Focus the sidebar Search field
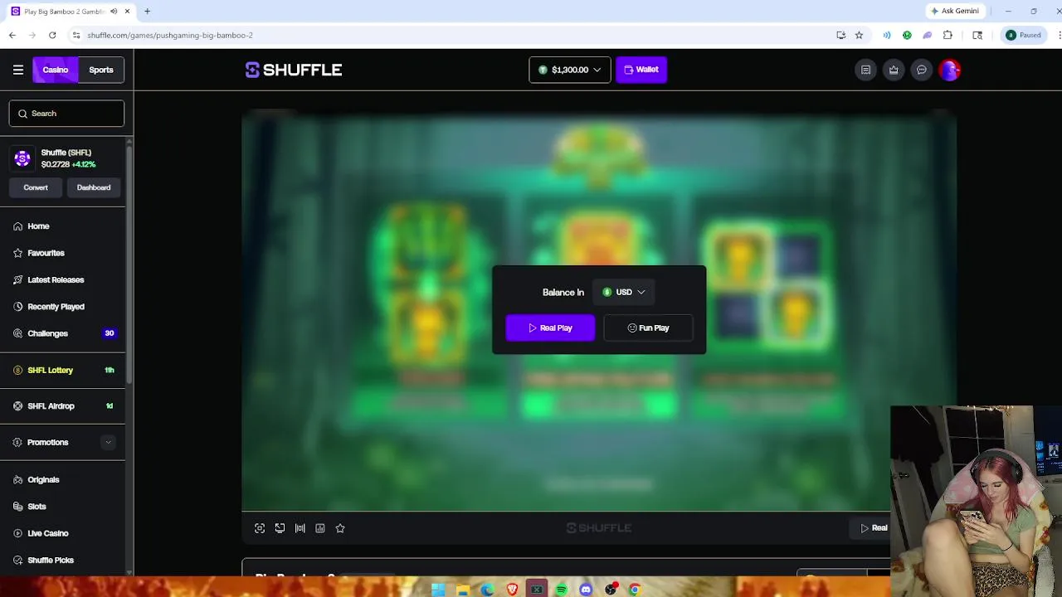The image size is (1062, 597). tap(66, 114)
